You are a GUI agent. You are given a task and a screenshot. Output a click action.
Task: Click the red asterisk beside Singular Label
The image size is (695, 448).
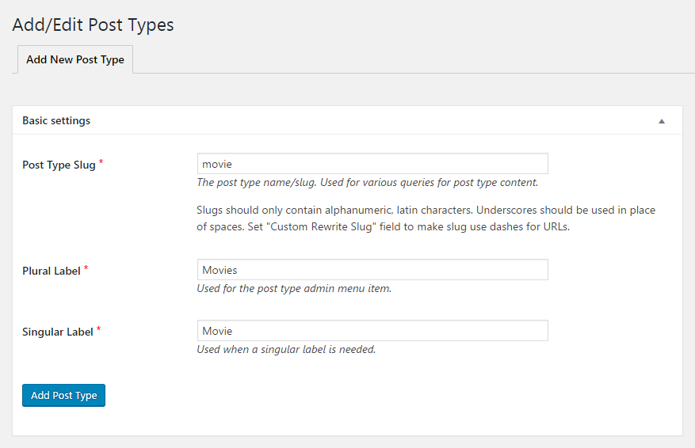point(98,329)
